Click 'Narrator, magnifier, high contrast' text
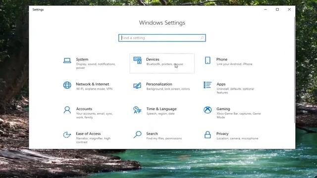Image resolution: width=317 pixels, height=178 pixels. pos(93,140)
